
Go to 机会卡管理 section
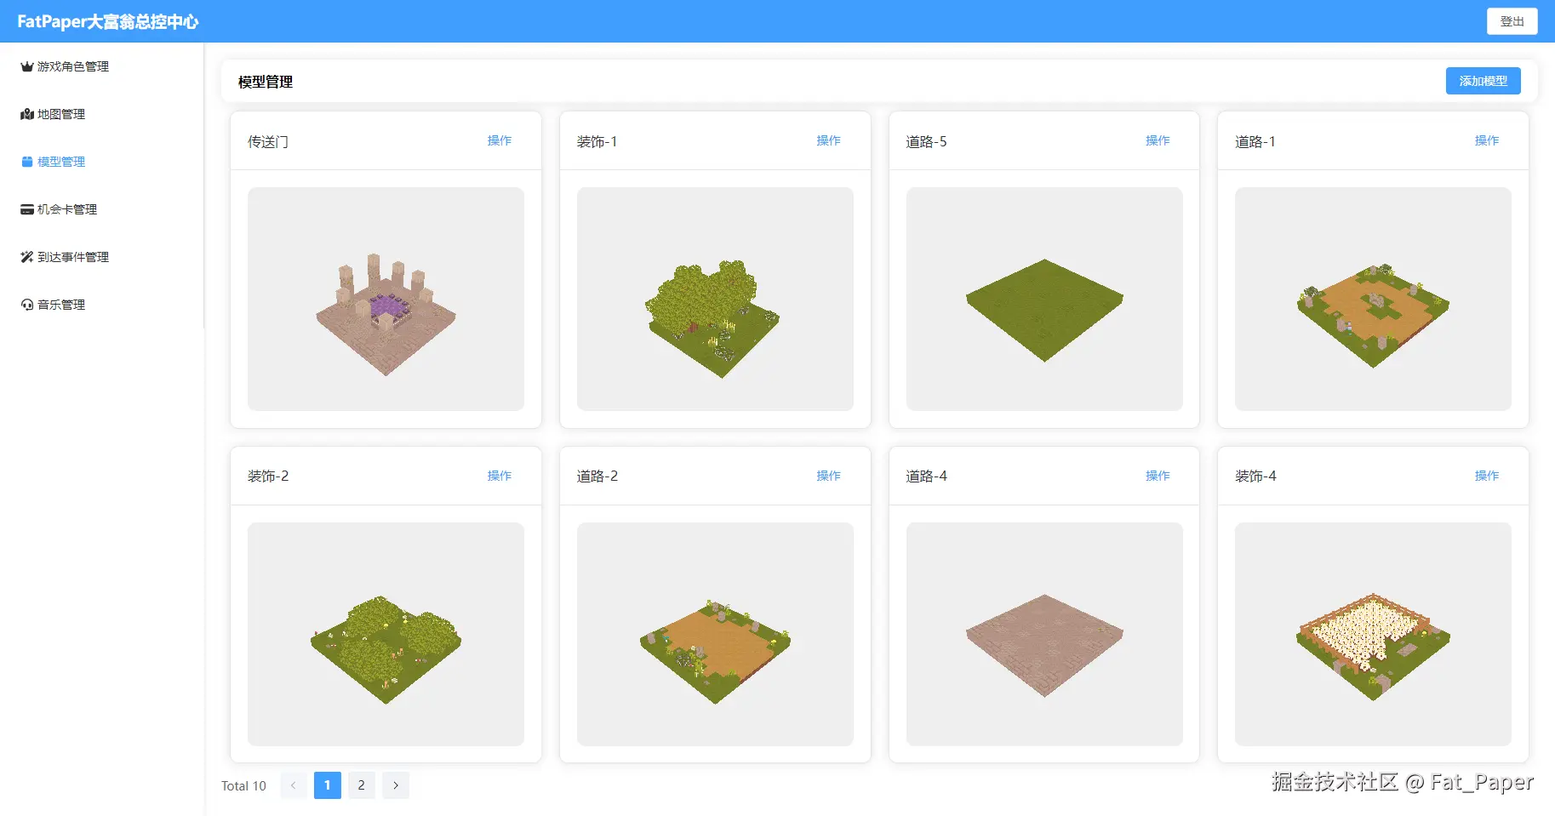pyautogui.click(x=102, y=209)
